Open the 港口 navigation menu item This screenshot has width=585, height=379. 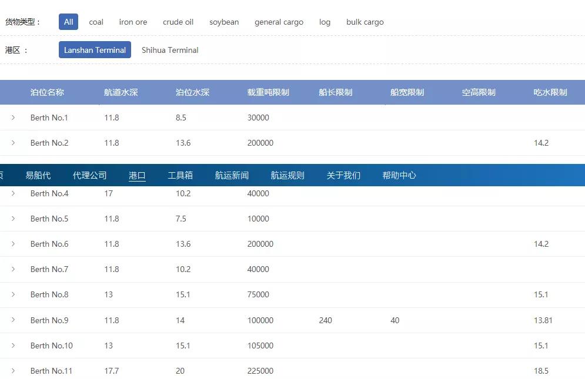pyautogui.click(x=137, y=175)
